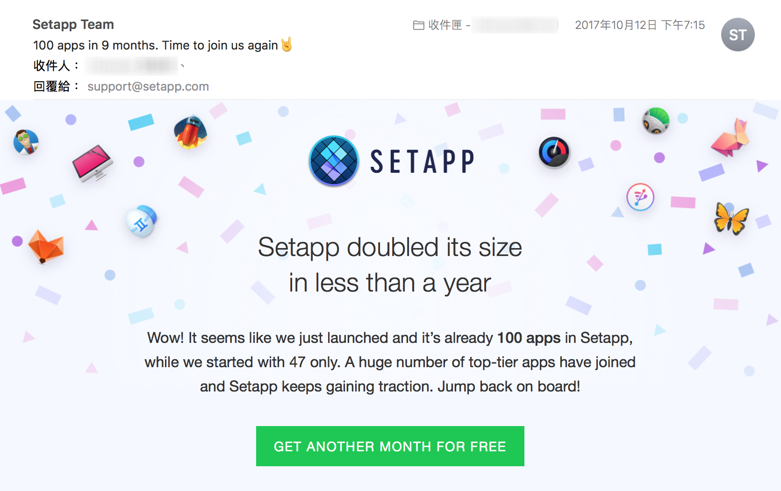Click the green-domed robot app icon
This screenshot has height=491, width=781.
coord(656,121)
